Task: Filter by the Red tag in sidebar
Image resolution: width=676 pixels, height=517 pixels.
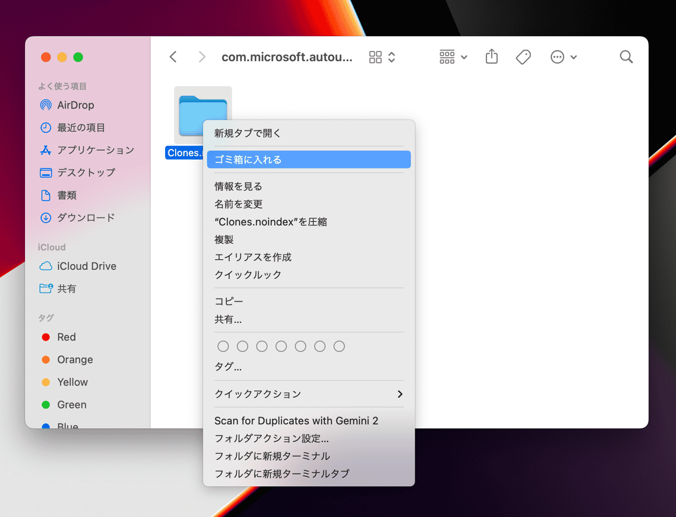Action: click(66, 337)
